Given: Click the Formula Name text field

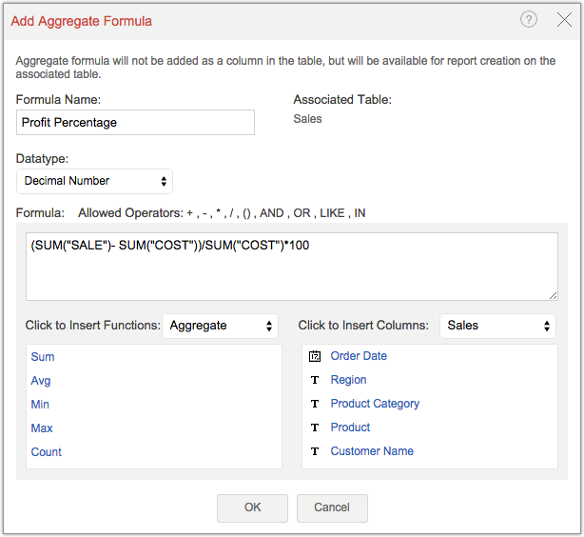Looking at the screenshot, I should click(135, 122).
